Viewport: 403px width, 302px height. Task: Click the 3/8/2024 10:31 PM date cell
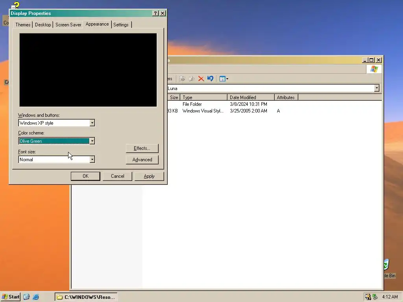(248, 104)
